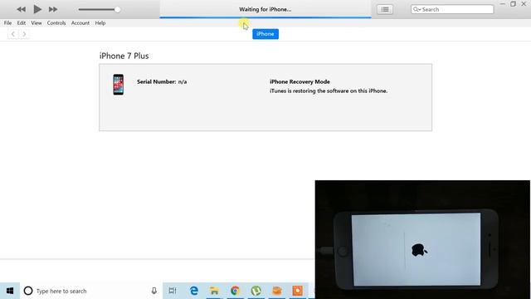Image resolution: width=531 pixels, height=299 pixels.
Task: Click the Previous track rewind button
Action: coord(21,9)
